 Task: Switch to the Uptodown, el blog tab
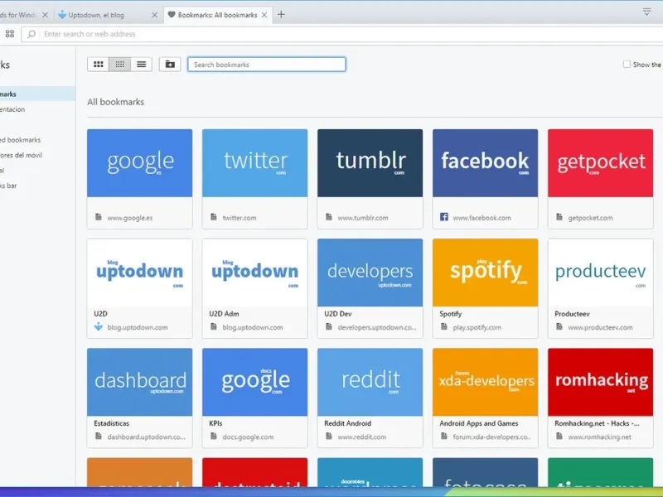[108, 15]
